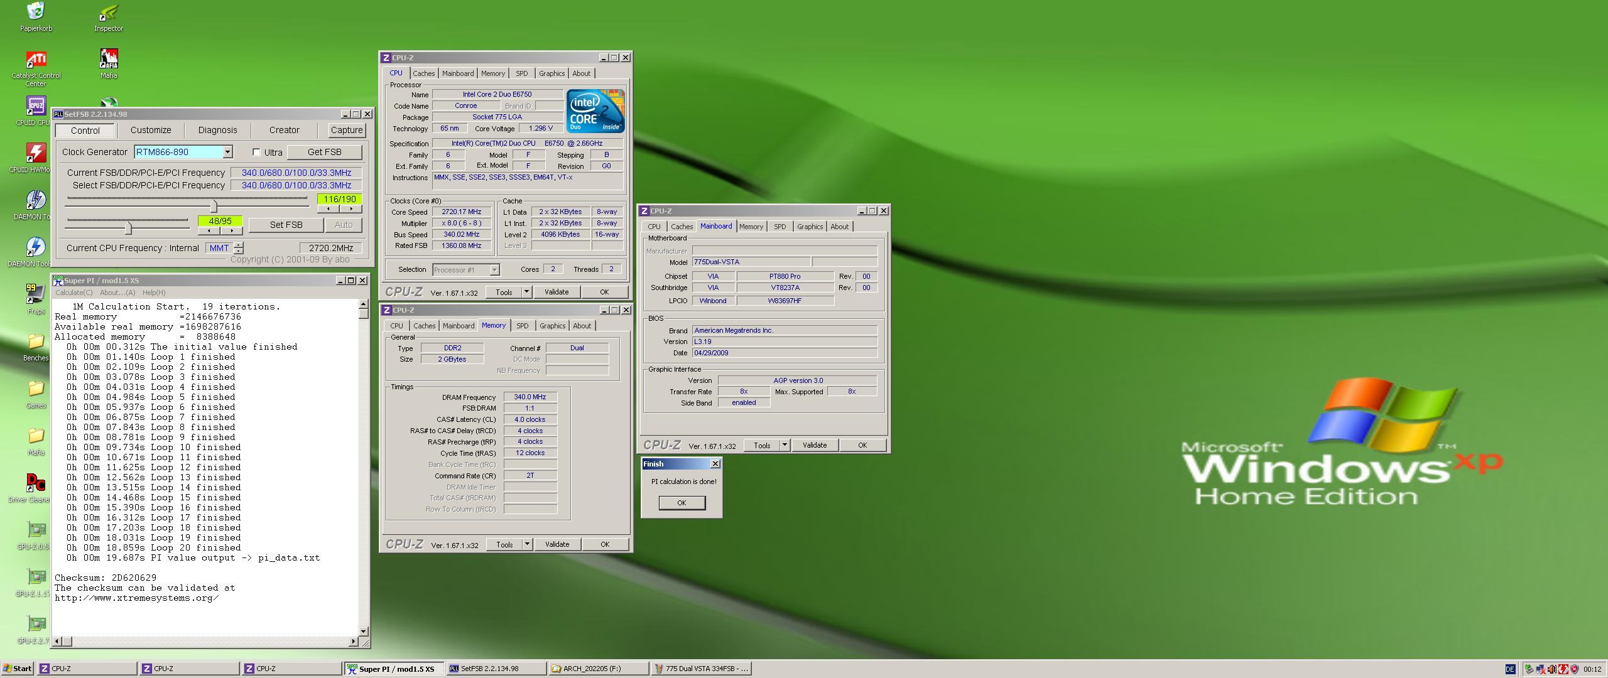The height and width of the screenshot is (678, 1608).
Task: Open Tools dropdown arrow in Mainboard CPU-Z
Action: point(785,445)
